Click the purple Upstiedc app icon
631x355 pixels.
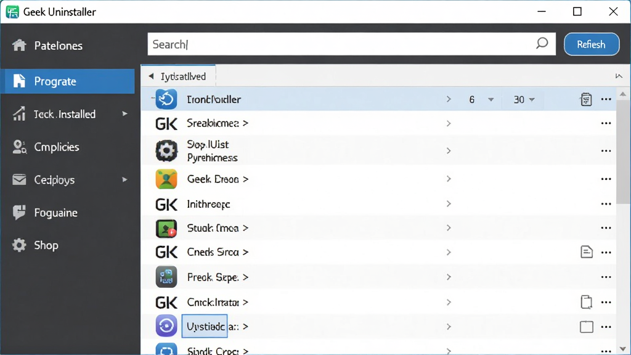click(x=166, y=325)
